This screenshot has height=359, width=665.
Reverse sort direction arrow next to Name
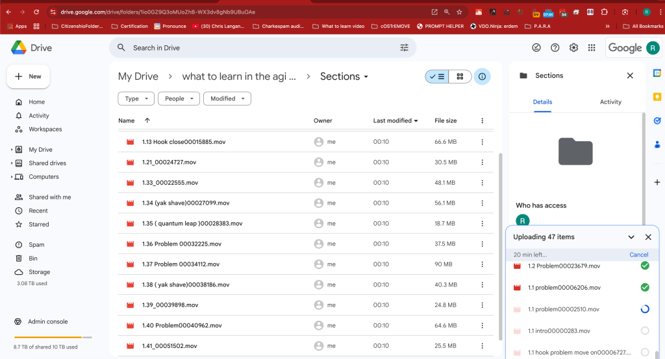coord(147,121)
